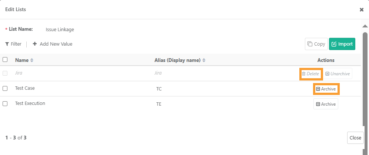Archive the Test Execution value
Viewport: 369px width, 155px height.
tap(326, 104)
